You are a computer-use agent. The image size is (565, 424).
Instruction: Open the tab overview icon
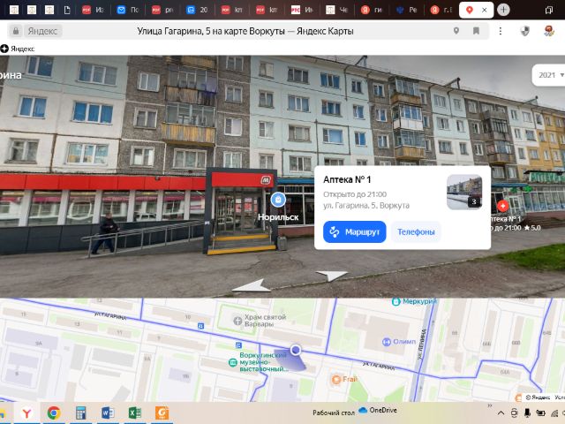click(x=549, y=10)
